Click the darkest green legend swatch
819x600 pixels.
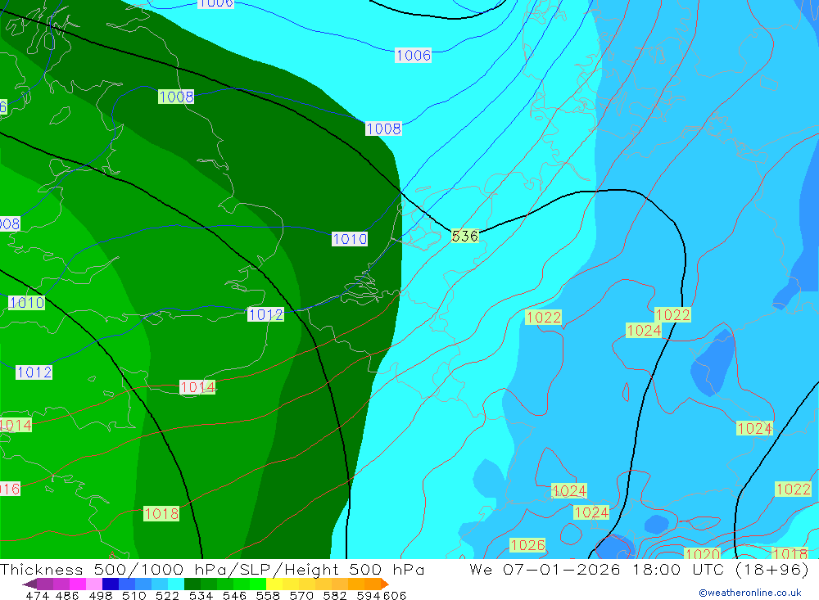(x=192, y=584)
